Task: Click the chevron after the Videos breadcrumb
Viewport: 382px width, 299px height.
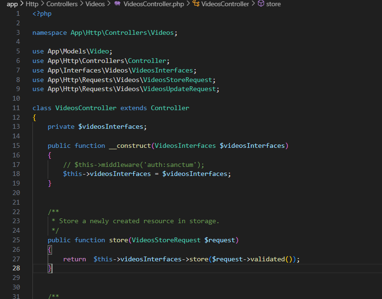Action: pyautogui.click(x=109, y=4)
